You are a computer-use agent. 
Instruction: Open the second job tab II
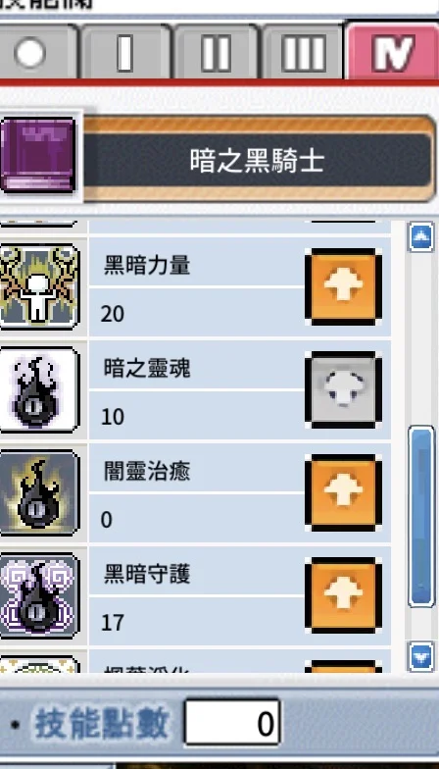click(216, 51)
